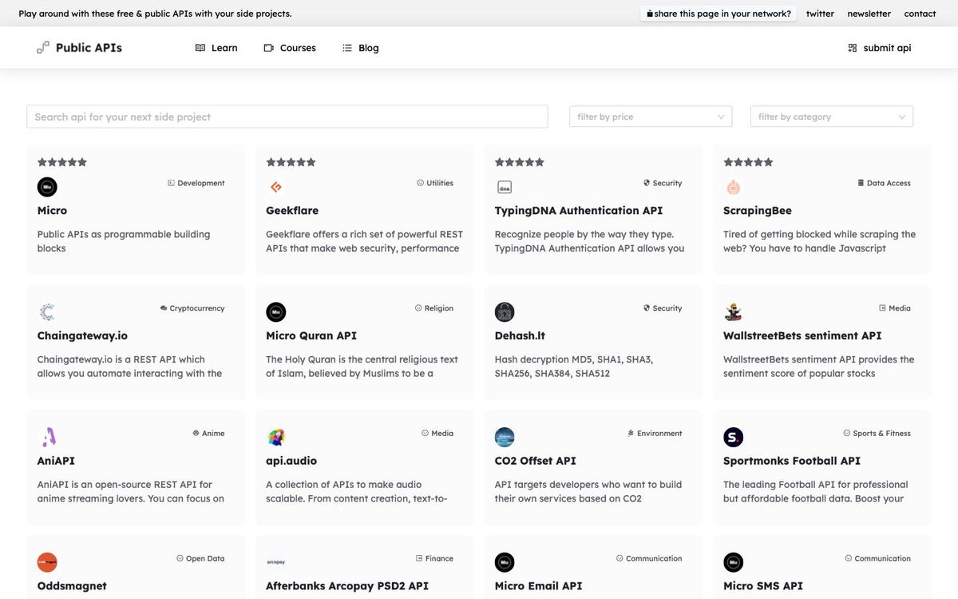The width and height of the screenshot is (958, 599).
Task: Click the Anime tag on AniAPI card
Action: 208,434
